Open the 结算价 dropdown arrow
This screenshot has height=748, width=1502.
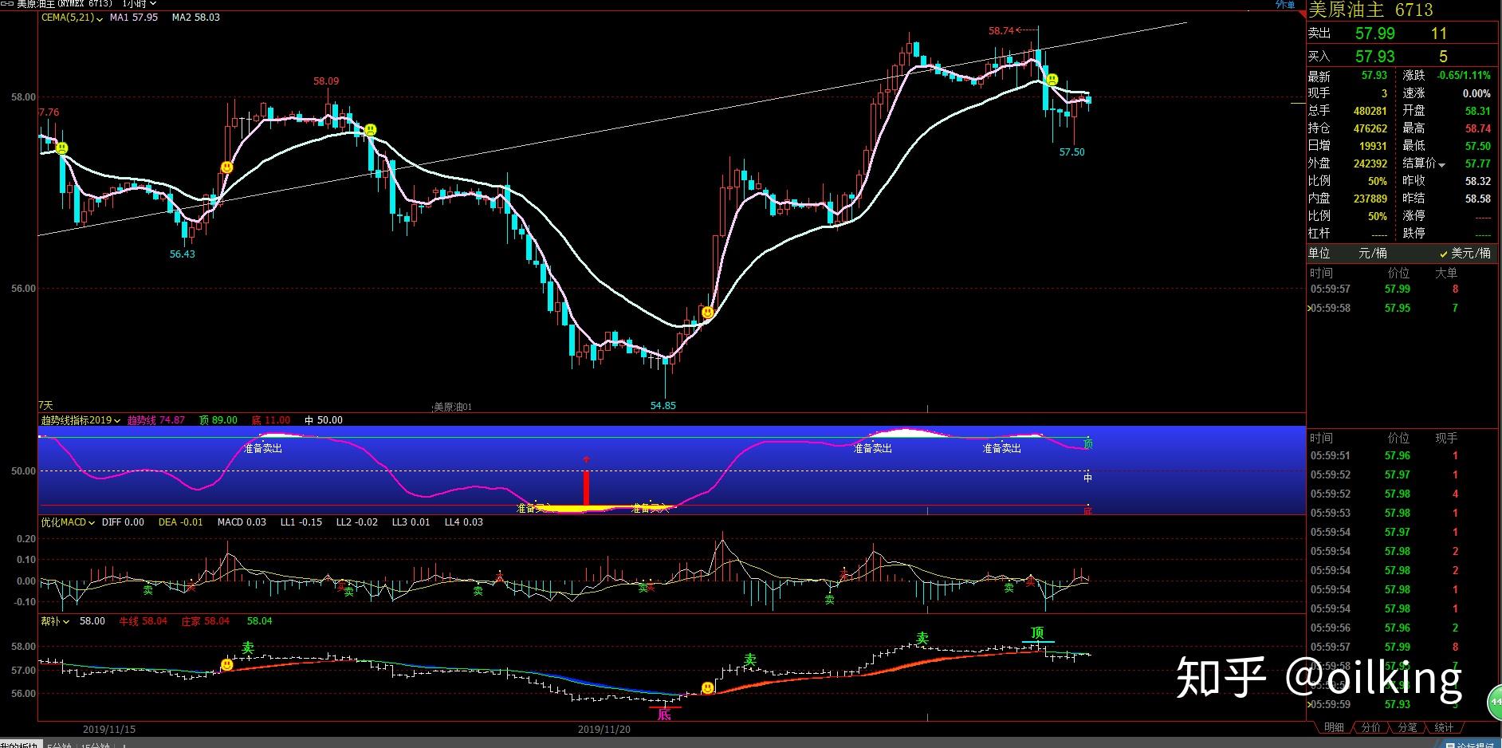click(x=1442, y=164)
